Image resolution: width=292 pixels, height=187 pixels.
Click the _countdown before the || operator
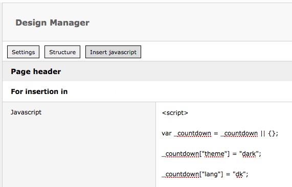(x=239, y=133)
